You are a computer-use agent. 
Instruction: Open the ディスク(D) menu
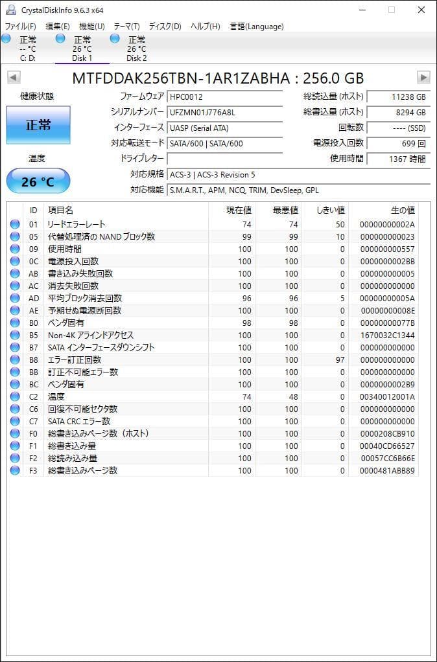point(165,26)
